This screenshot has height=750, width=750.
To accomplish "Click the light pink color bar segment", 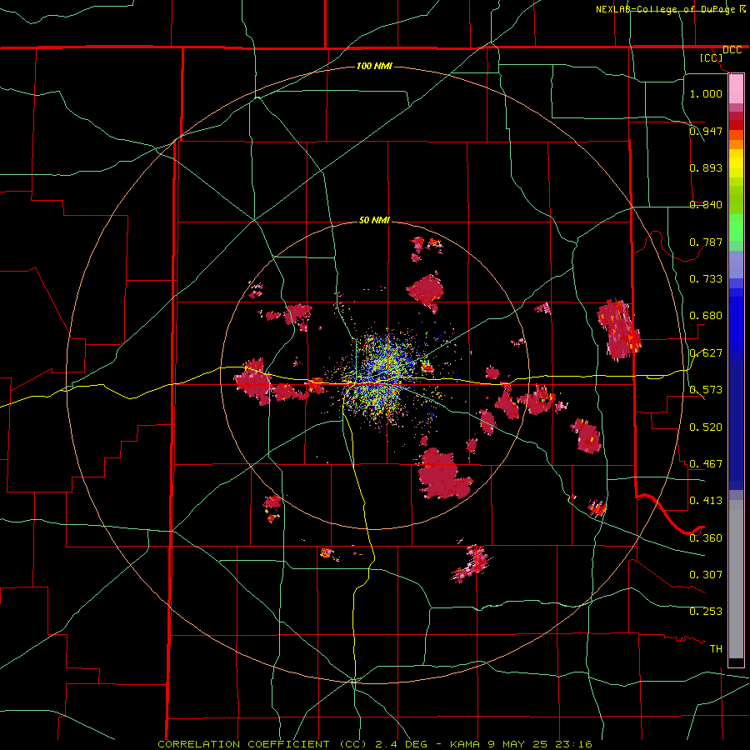I will [x=736, y=89].
